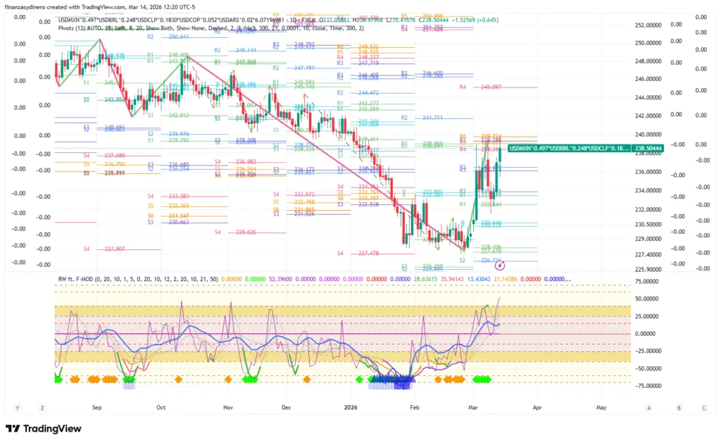Click the purple lightning event icon

[500, 266]
